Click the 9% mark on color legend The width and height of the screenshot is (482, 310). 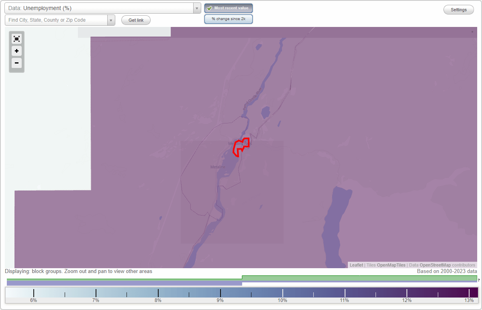tap(221, 300)
